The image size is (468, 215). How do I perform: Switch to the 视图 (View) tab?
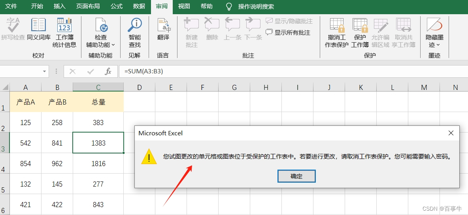184,6
